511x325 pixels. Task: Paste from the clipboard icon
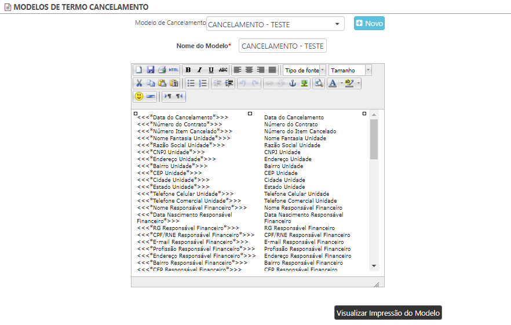(x=162, y=83)
